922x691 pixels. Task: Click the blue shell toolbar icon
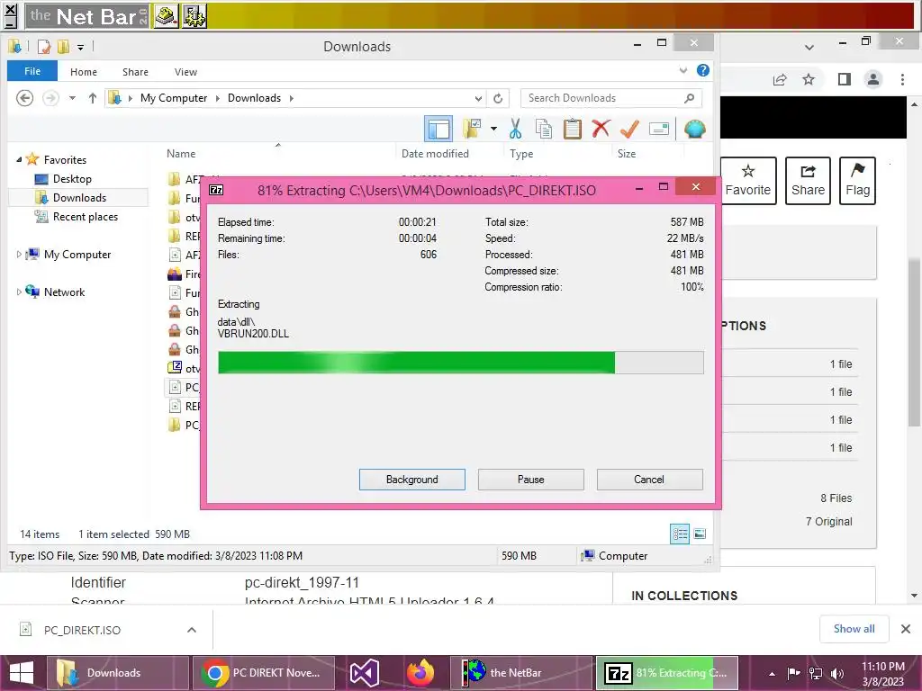pos(694,129)
